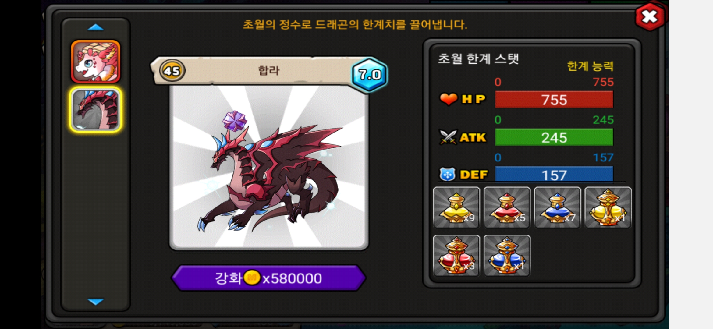Viewport: 713px width, 329px height.
Task: Select the blue essence potion x7
Action: [x=558, y=207]
